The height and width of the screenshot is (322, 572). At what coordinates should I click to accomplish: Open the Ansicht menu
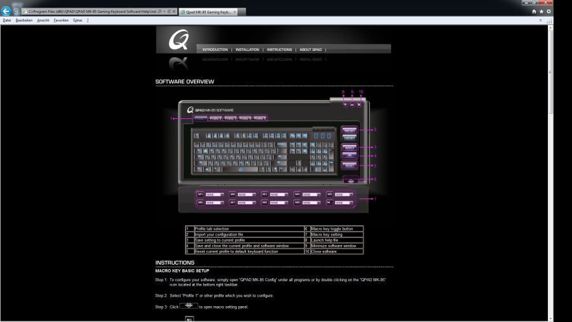(43, 20)
